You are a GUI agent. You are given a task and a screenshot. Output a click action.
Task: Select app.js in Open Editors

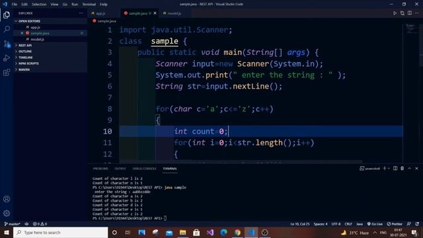coord(50,27)
